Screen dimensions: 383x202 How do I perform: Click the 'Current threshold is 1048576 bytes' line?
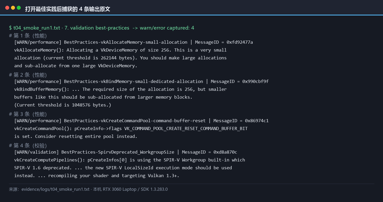63,105
